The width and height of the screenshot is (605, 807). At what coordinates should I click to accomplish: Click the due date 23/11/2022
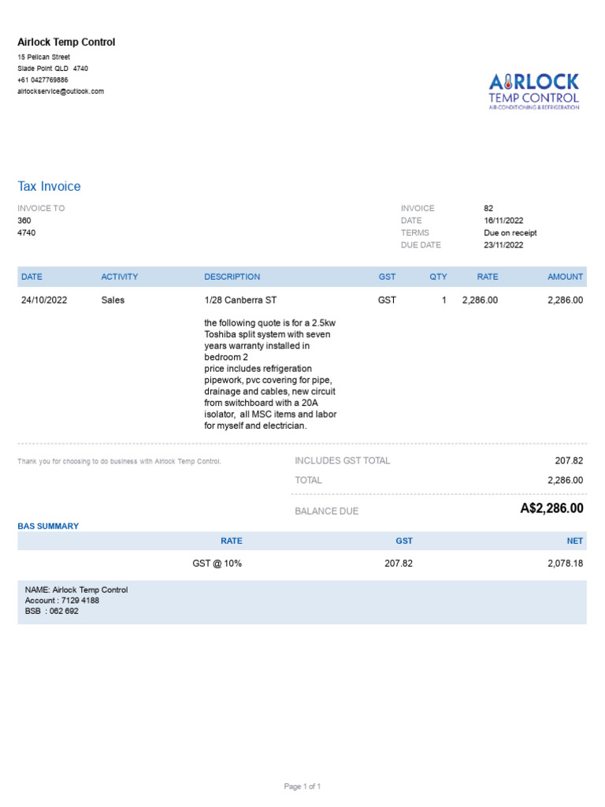503,245
